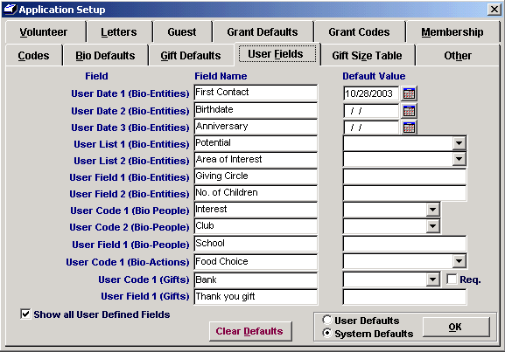
Task: Go to the Grant Codes tab
Action: 359,32
